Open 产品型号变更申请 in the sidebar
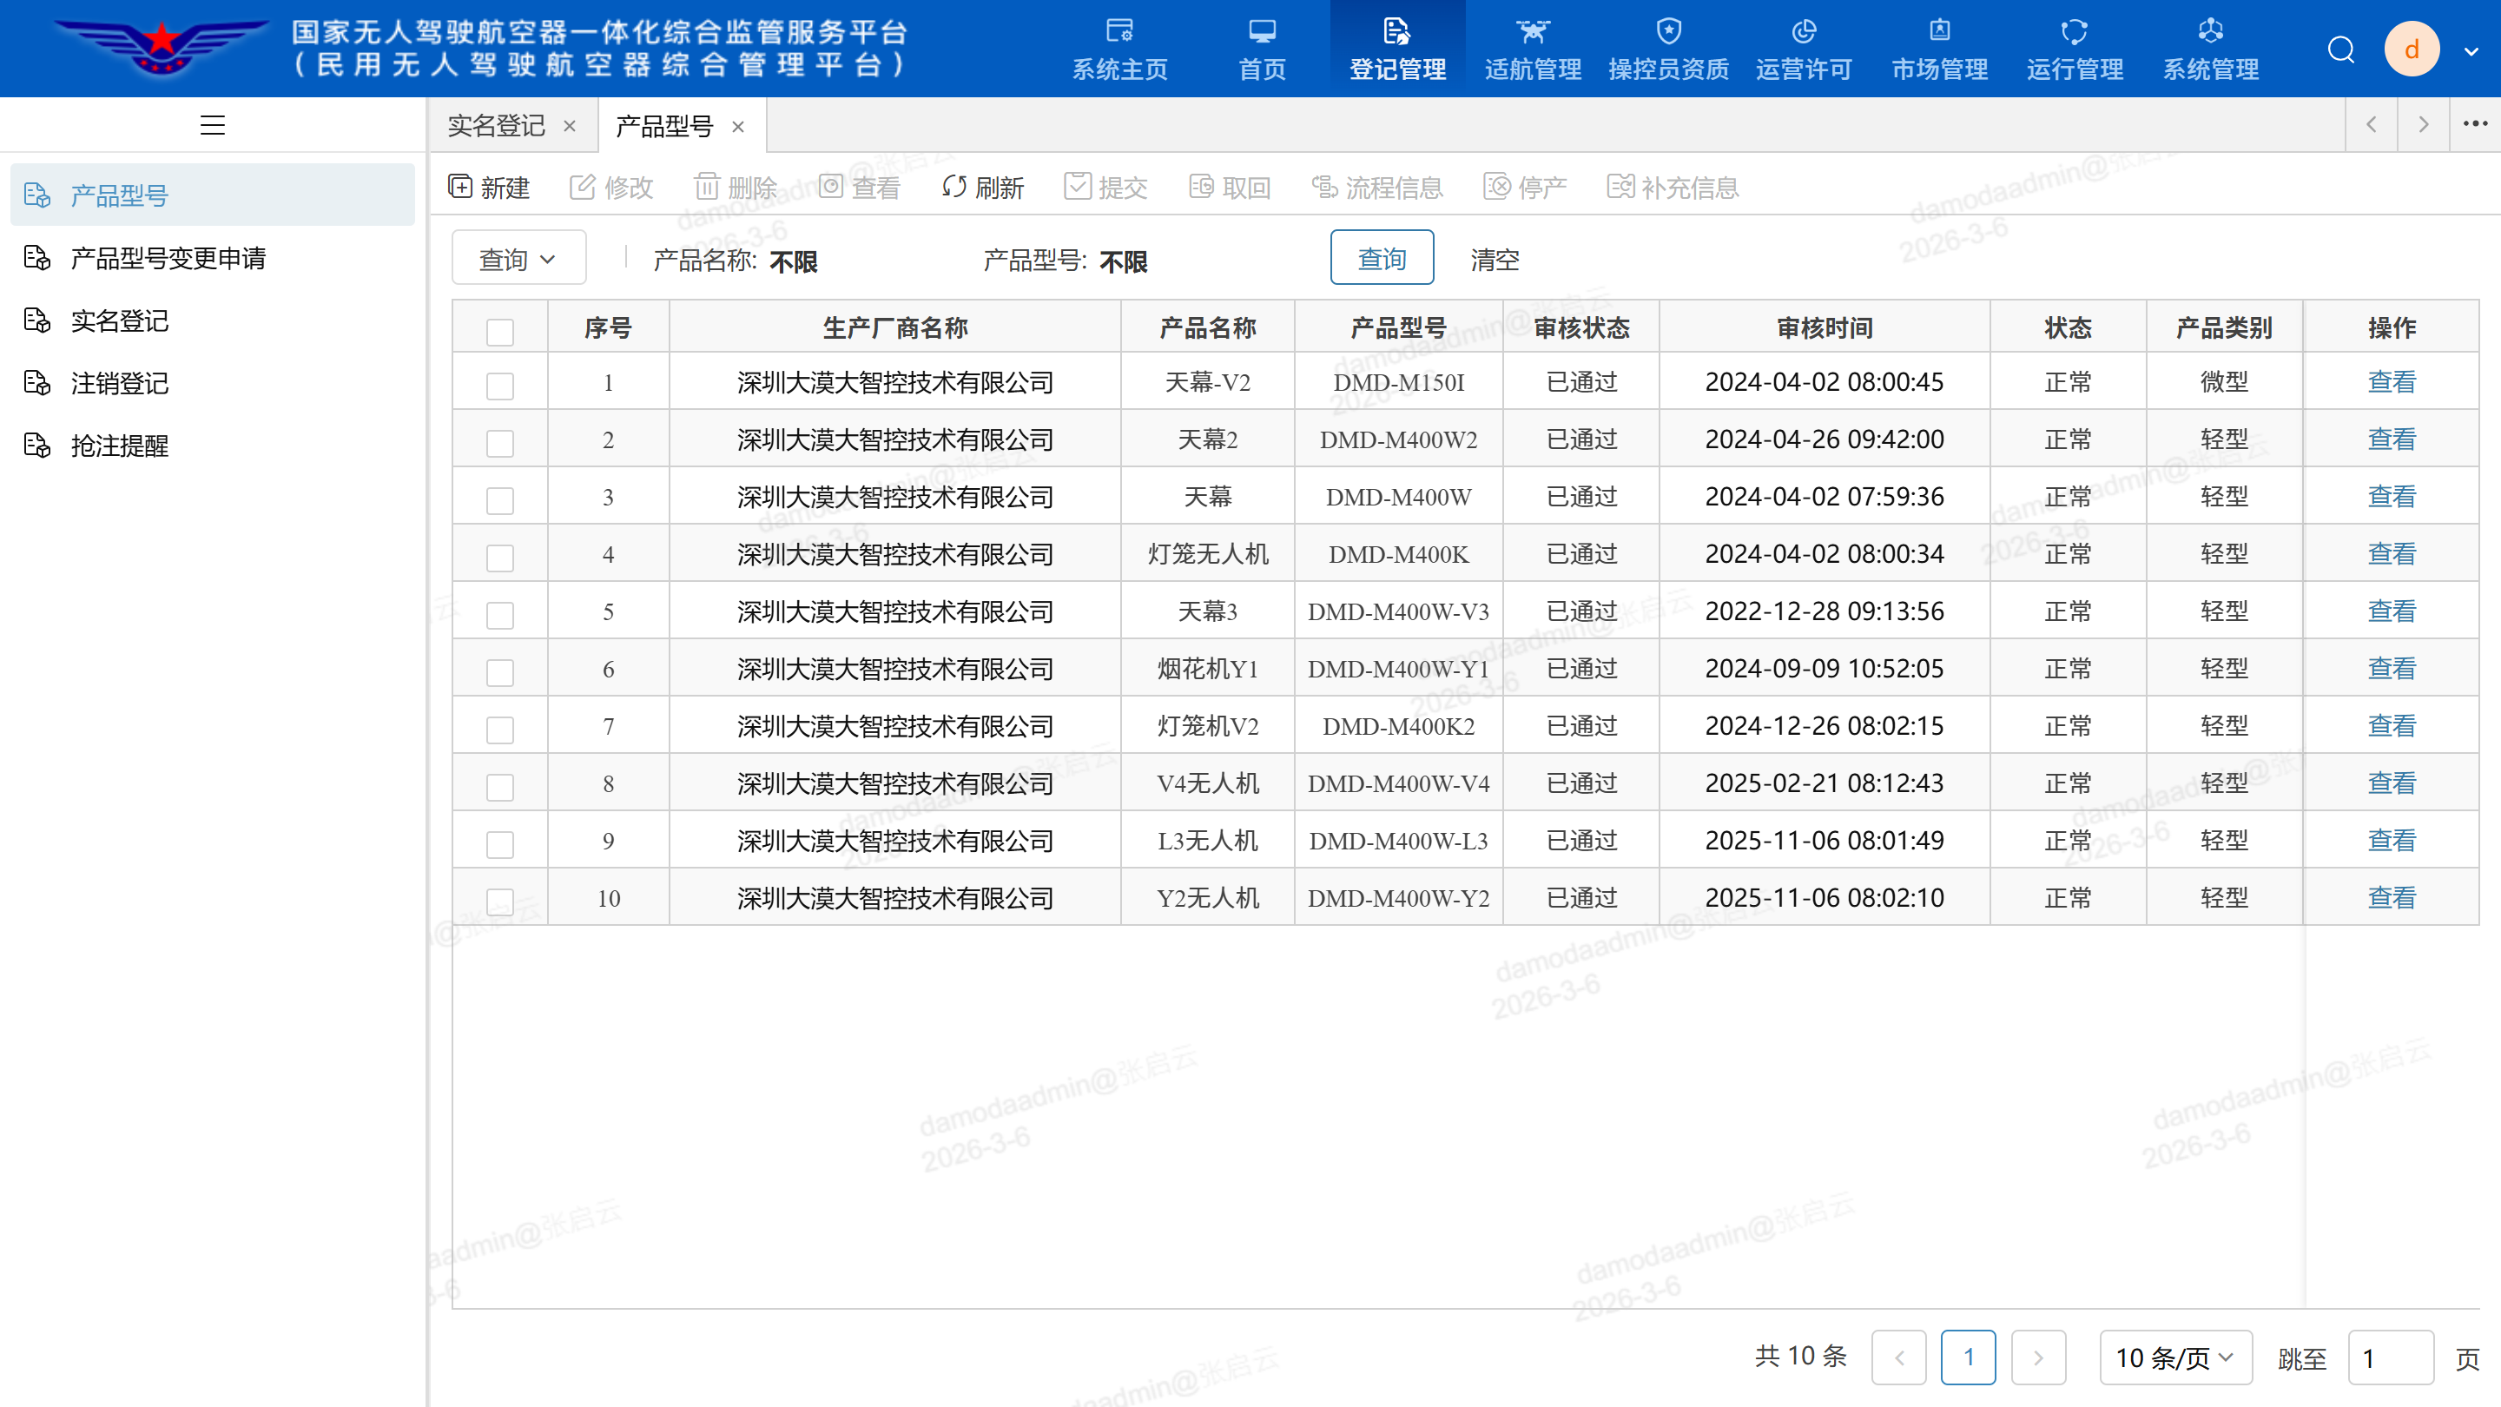 (x=168, y=258)
